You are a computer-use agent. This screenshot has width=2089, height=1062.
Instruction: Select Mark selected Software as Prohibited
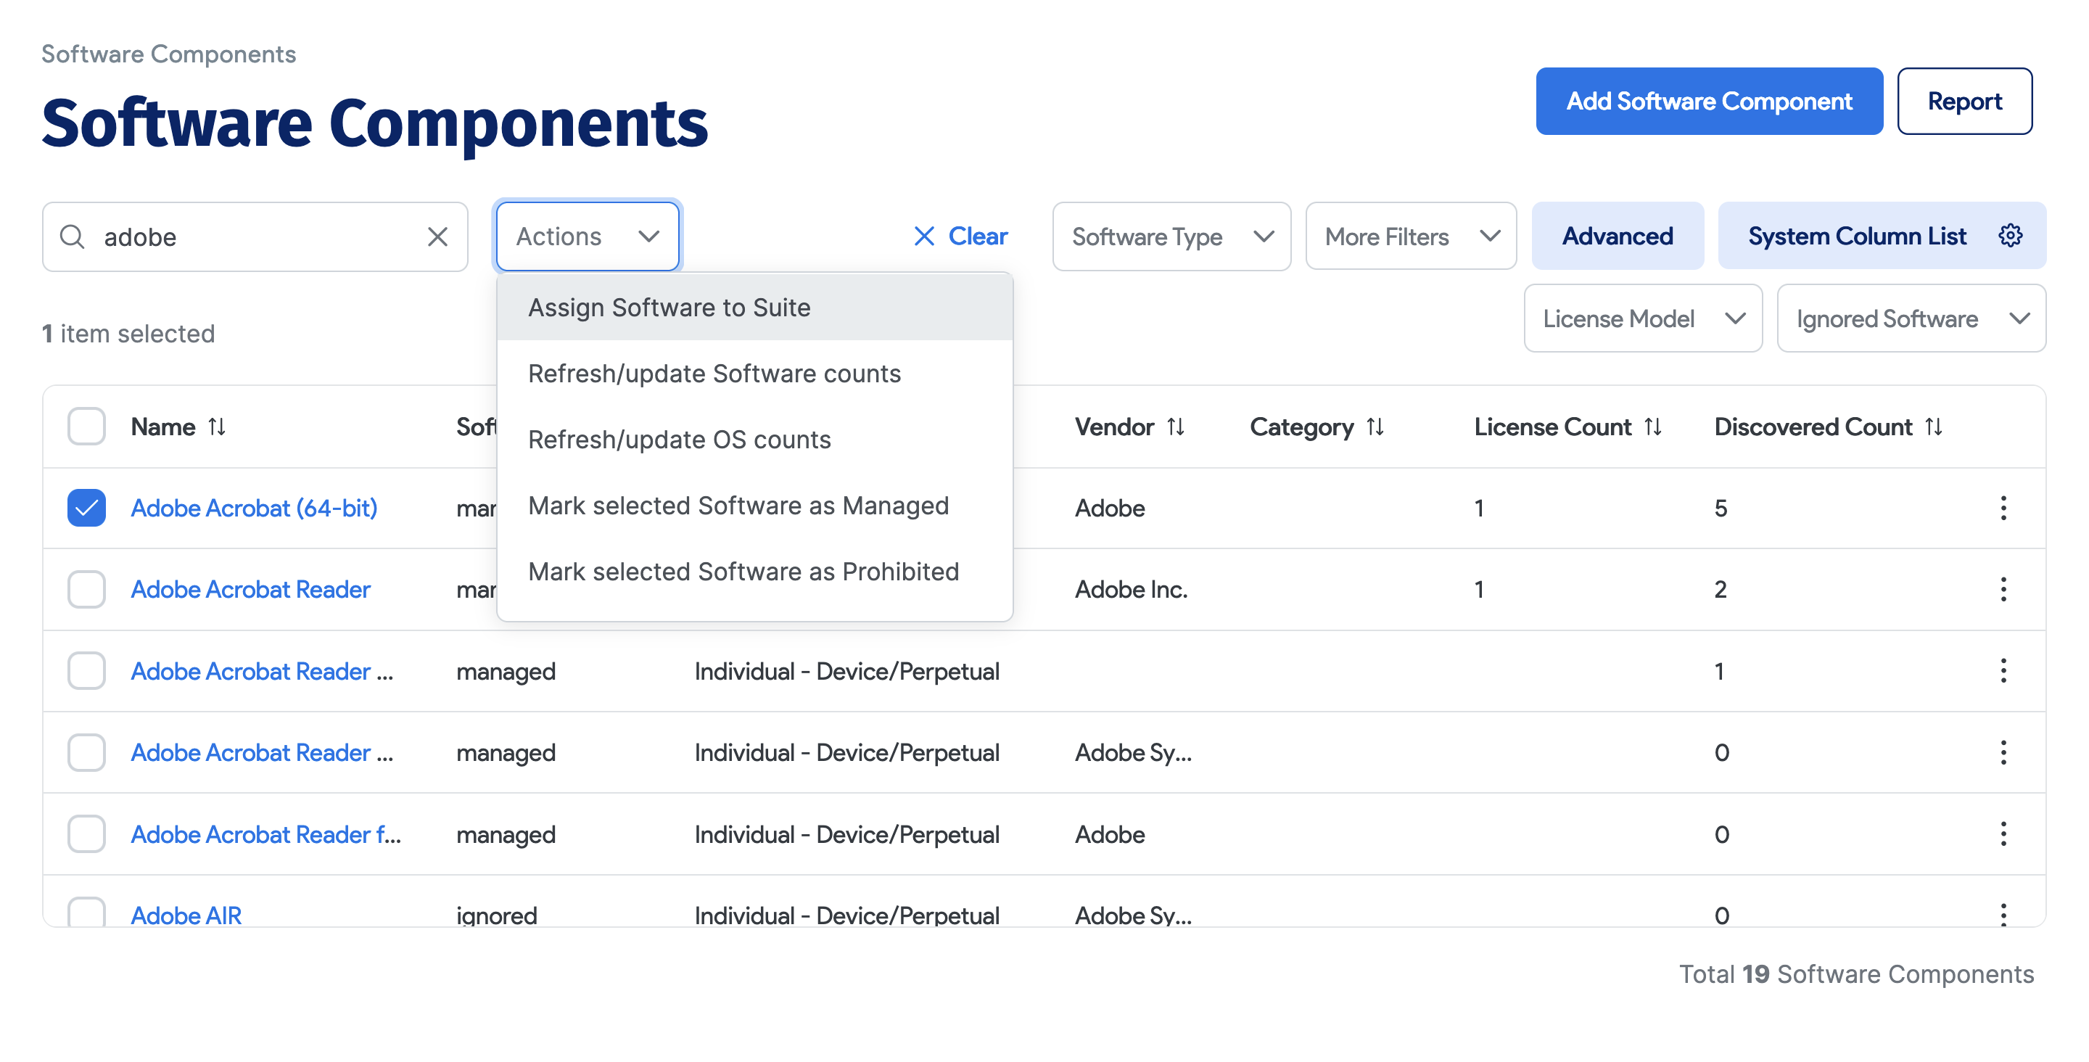743,571
